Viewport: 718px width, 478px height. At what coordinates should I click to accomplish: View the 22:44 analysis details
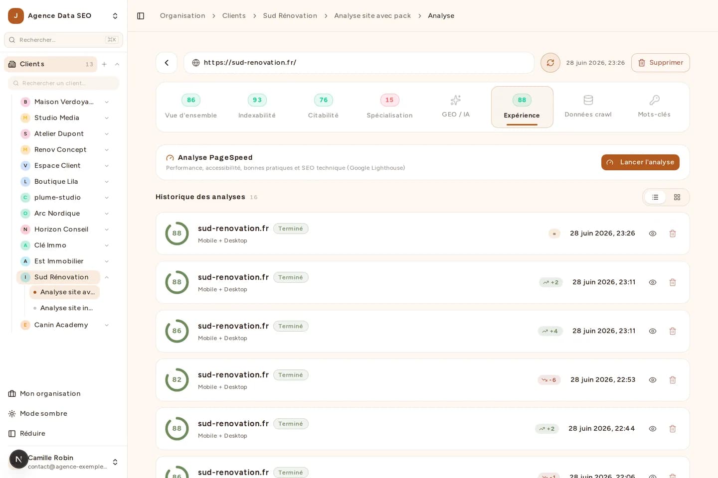(653, 429)
